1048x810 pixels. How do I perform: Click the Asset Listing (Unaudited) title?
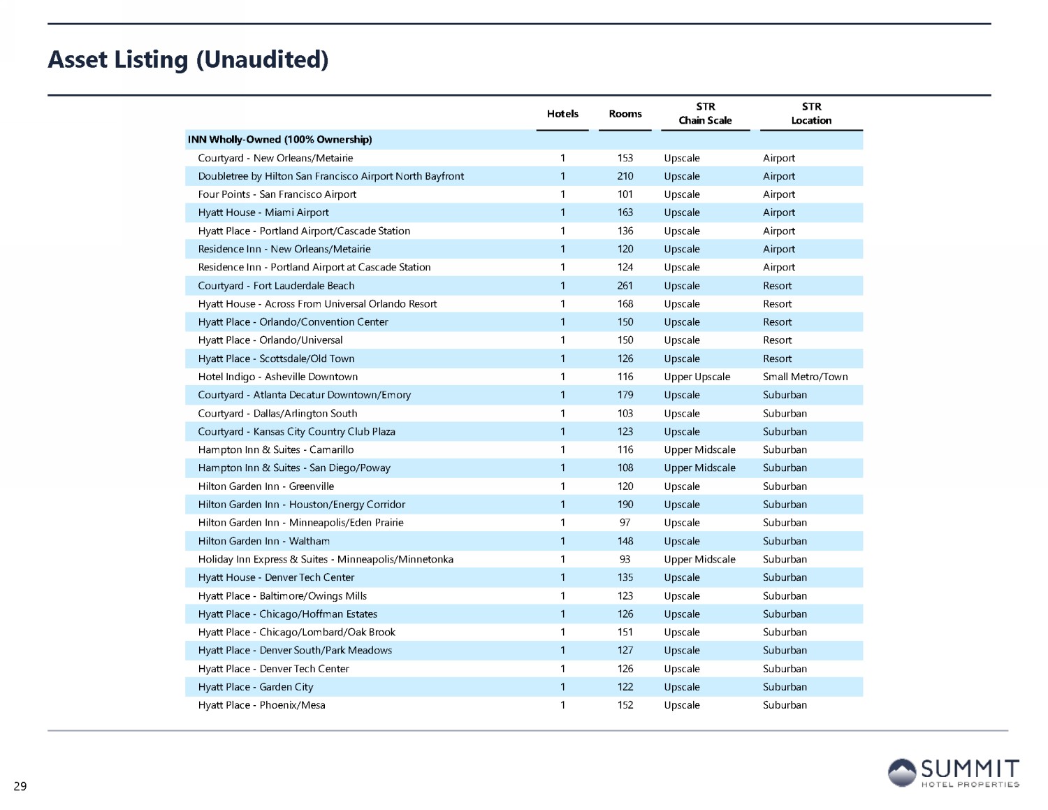[x=188, y=60]
